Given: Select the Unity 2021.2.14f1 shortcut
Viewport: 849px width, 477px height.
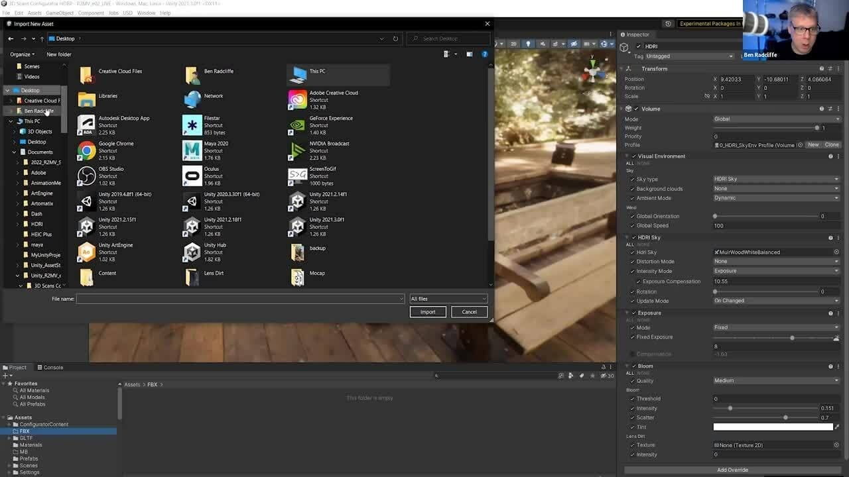Looking at the screenshot, I should (318, 201).
